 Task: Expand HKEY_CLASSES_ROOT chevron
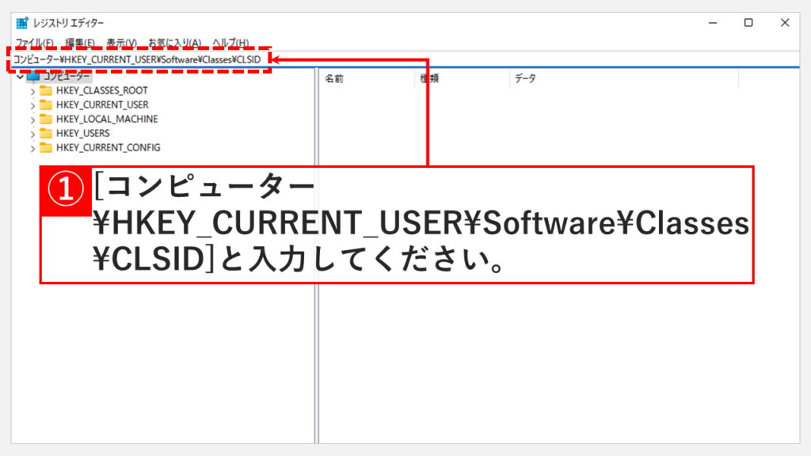(32, 91)
